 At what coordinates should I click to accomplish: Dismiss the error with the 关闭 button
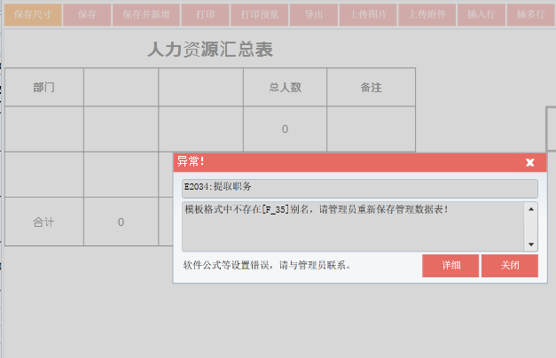tap(510, 266)
